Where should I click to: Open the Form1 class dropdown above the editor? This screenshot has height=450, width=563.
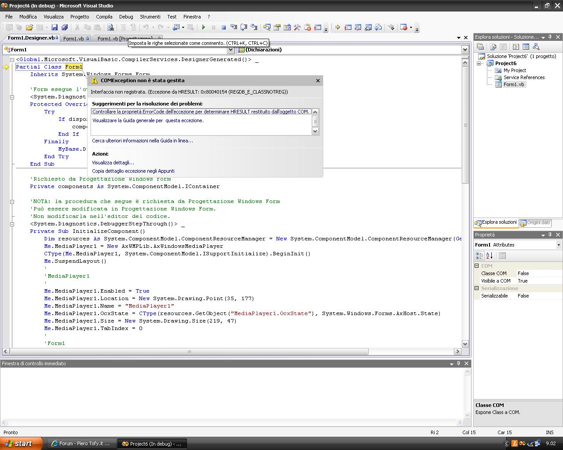point(230,50)
